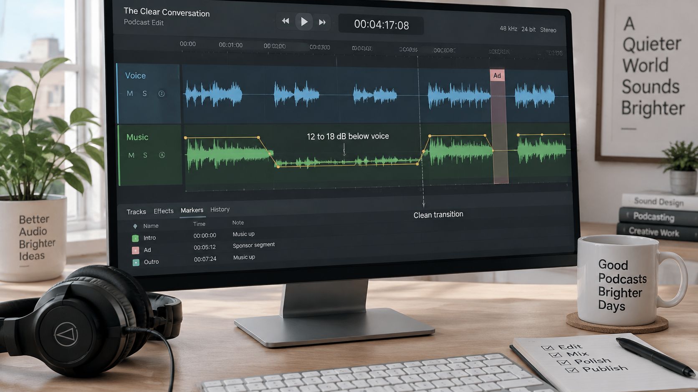This screenshot has height=392, width=698.
Task: Click the first Voice waveform clip
Action: [213, 94]
